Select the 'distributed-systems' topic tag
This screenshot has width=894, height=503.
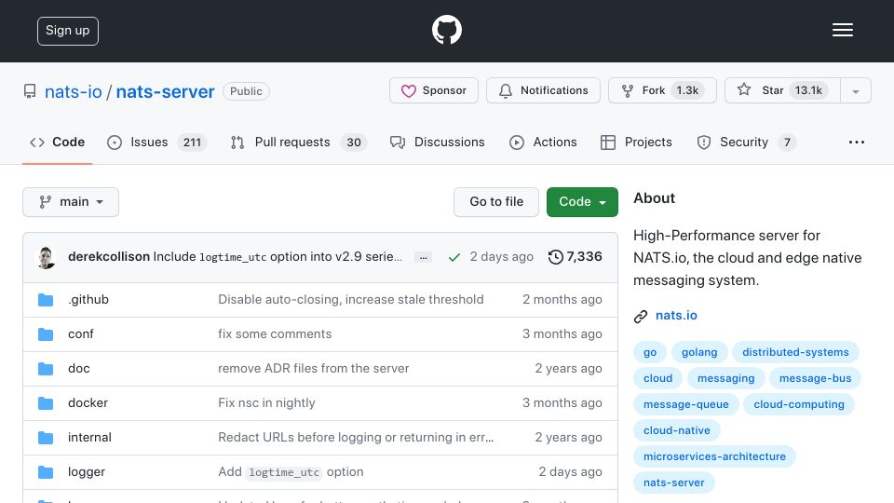[x=795, y=352]
